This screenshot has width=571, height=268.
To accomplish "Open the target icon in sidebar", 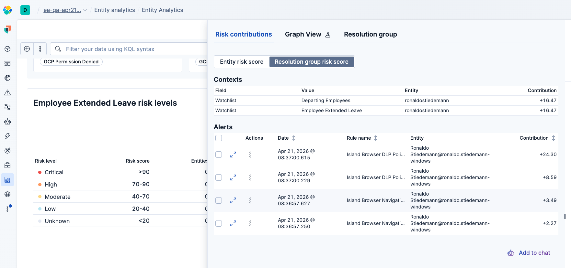I will pyautogui.click(x=7, y=151).
